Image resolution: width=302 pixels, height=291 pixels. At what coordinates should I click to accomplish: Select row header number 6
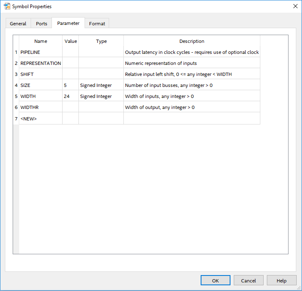pyautogui.click(x=16, y=107)
